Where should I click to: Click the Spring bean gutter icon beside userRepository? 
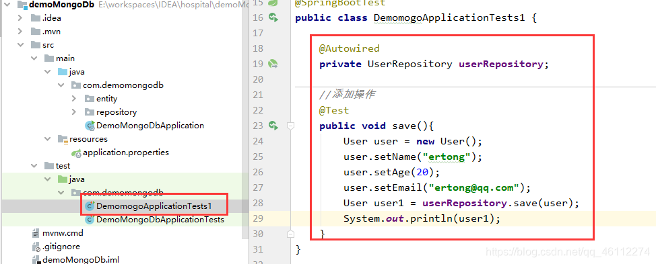coord(273,64)
